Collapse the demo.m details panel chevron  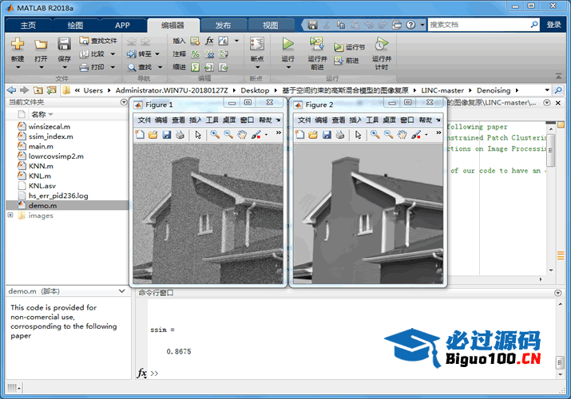point(122,291)
